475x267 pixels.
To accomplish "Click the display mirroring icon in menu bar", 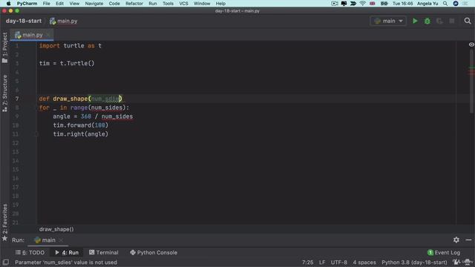I will (x=344, y=3).
